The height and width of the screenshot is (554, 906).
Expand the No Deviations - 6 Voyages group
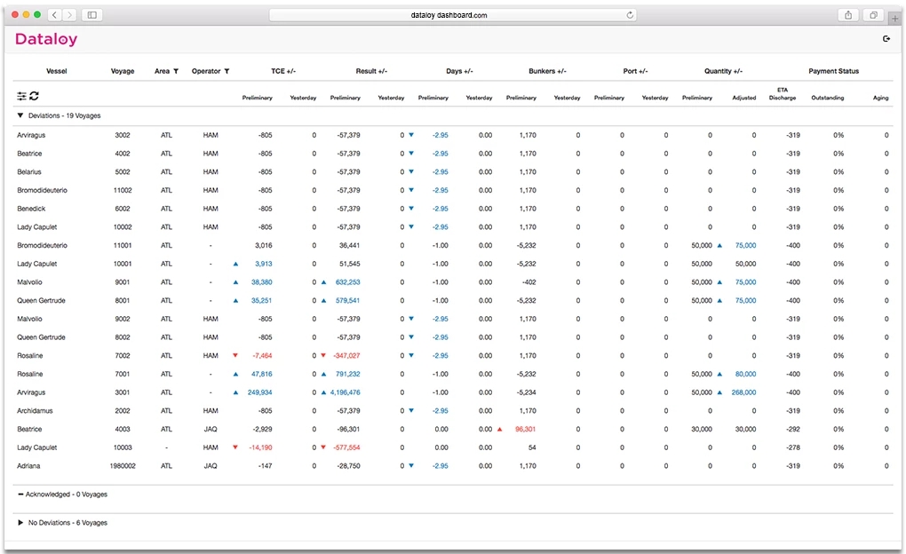[x=20, y=523]
